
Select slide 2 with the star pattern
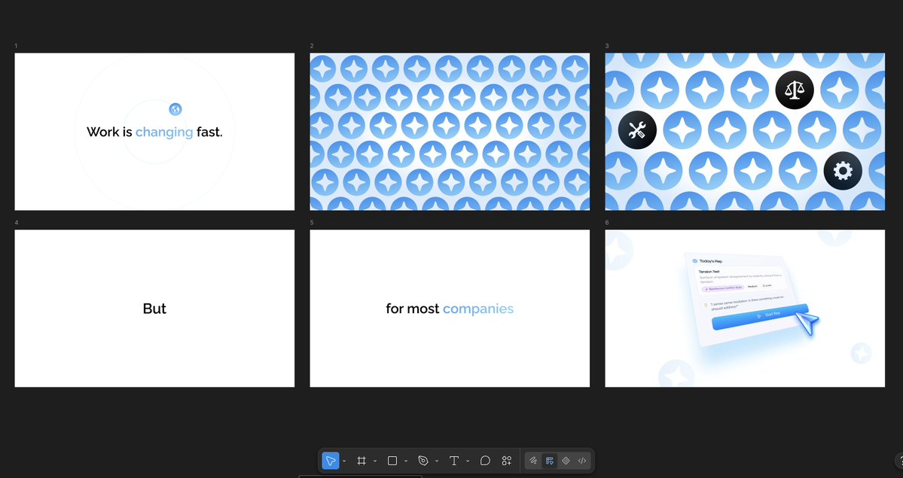coord(450,131)
